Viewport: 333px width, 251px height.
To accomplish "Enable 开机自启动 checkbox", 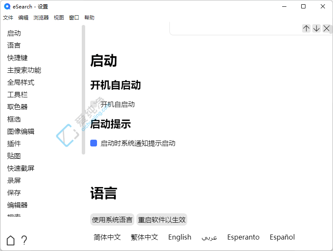I will 94,104.
